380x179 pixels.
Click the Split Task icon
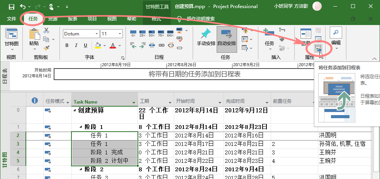click(152, 45)
